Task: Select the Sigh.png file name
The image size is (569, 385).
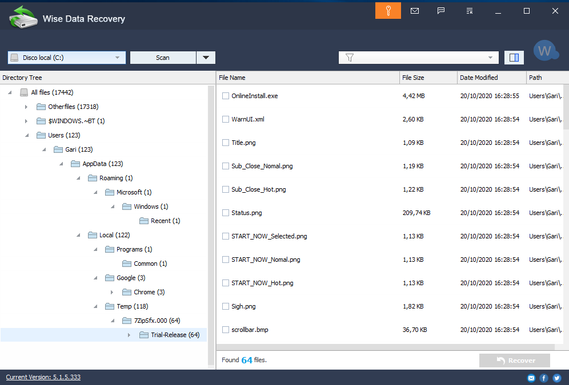Action: point(243,306)
